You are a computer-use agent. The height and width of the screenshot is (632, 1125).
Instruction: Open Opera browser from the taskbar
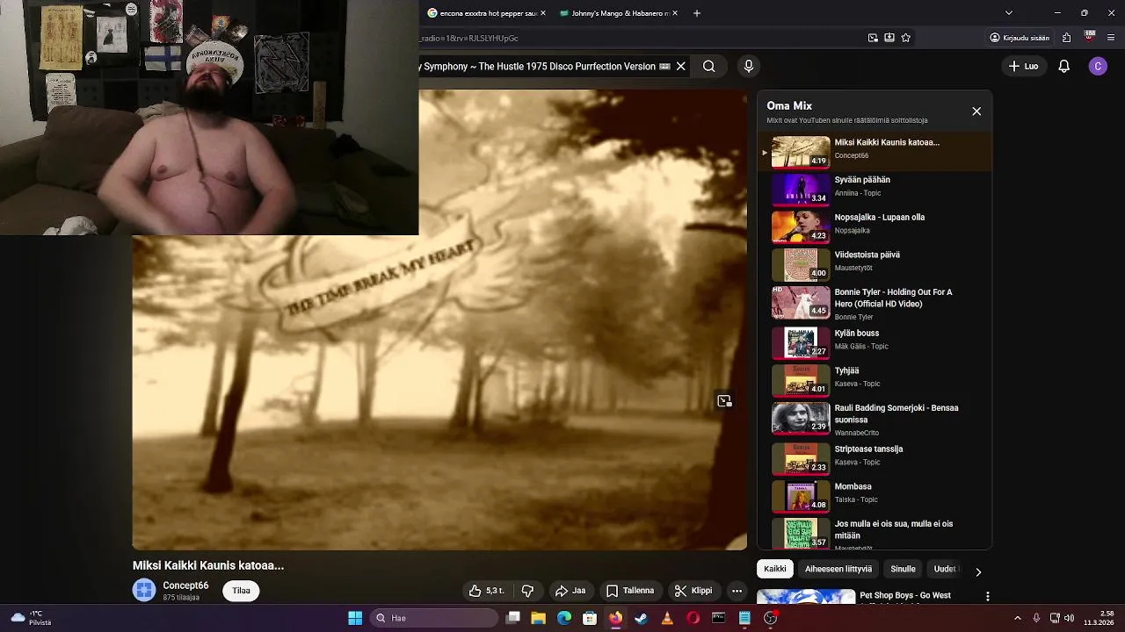693,618
